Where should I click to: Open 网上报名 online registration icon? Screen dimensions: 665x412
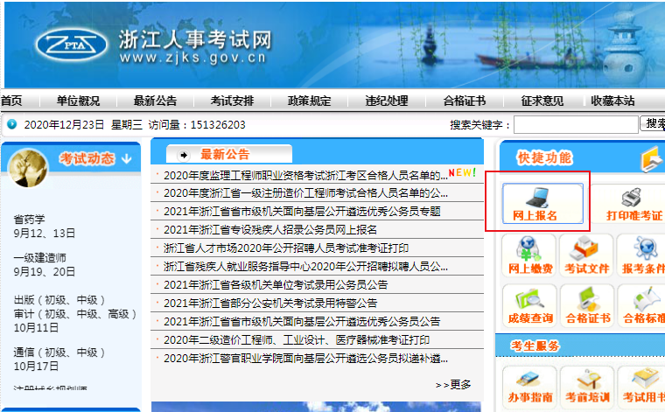tap(535, 202)
